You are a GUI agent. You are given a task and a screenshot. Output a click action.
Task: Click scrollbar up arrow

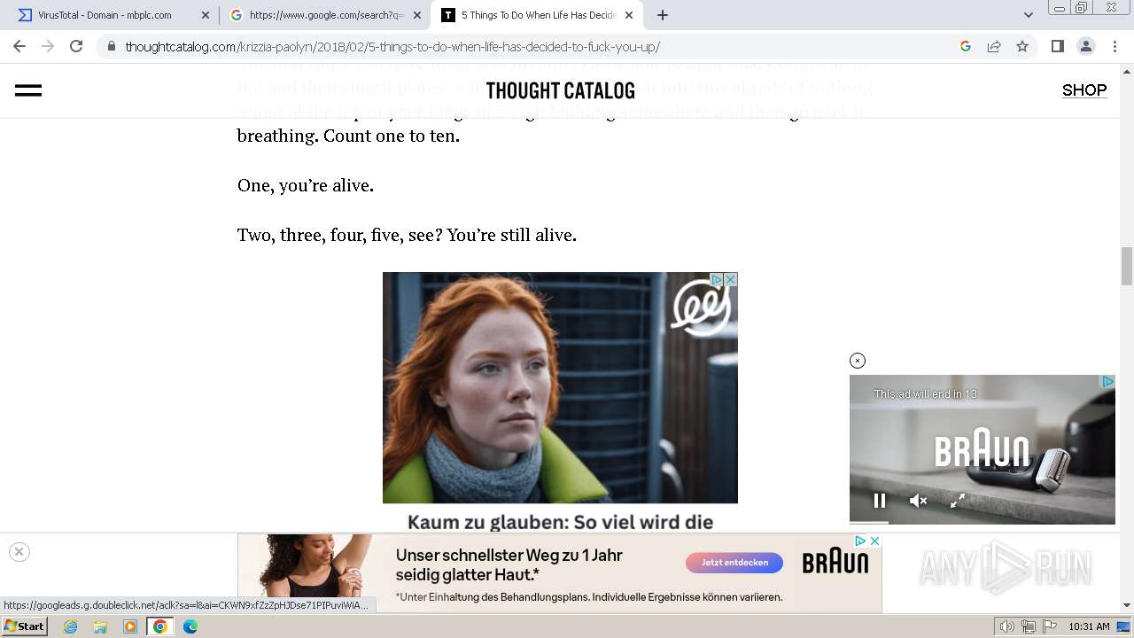pos(1127,71)
